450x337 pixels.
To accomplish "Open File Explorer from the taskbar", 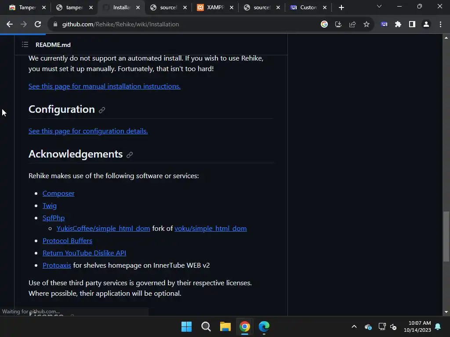I will (x=225, y=326).
